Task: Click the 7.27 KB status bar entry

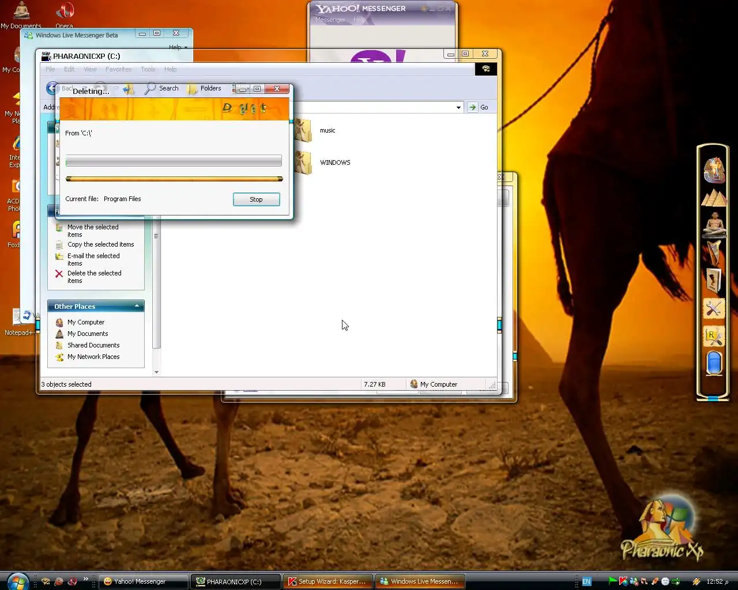Action: pos(375,384)
